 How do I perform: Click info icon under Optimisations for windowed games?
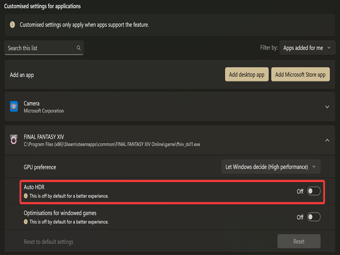26,222
